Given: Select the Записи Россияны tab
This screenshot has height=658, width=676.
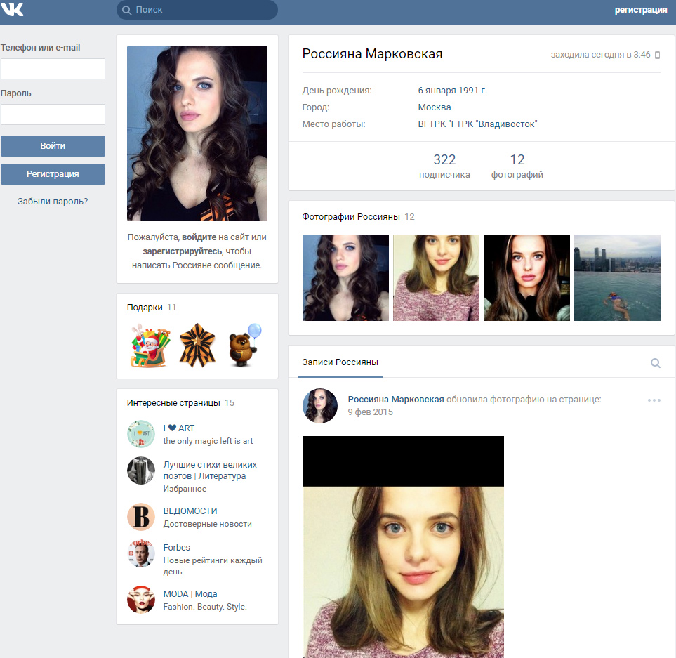Looking at the screenshot, I should (340, 362).
